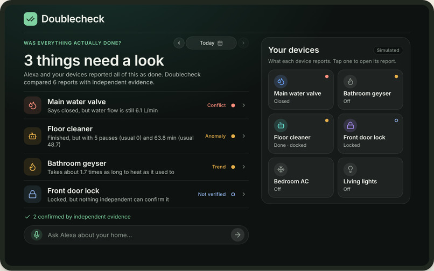Open the Front door lock device card
Image resolution: width=434 pixels, height=271 pixels.
pyautogui.click(x=370, y=133)
